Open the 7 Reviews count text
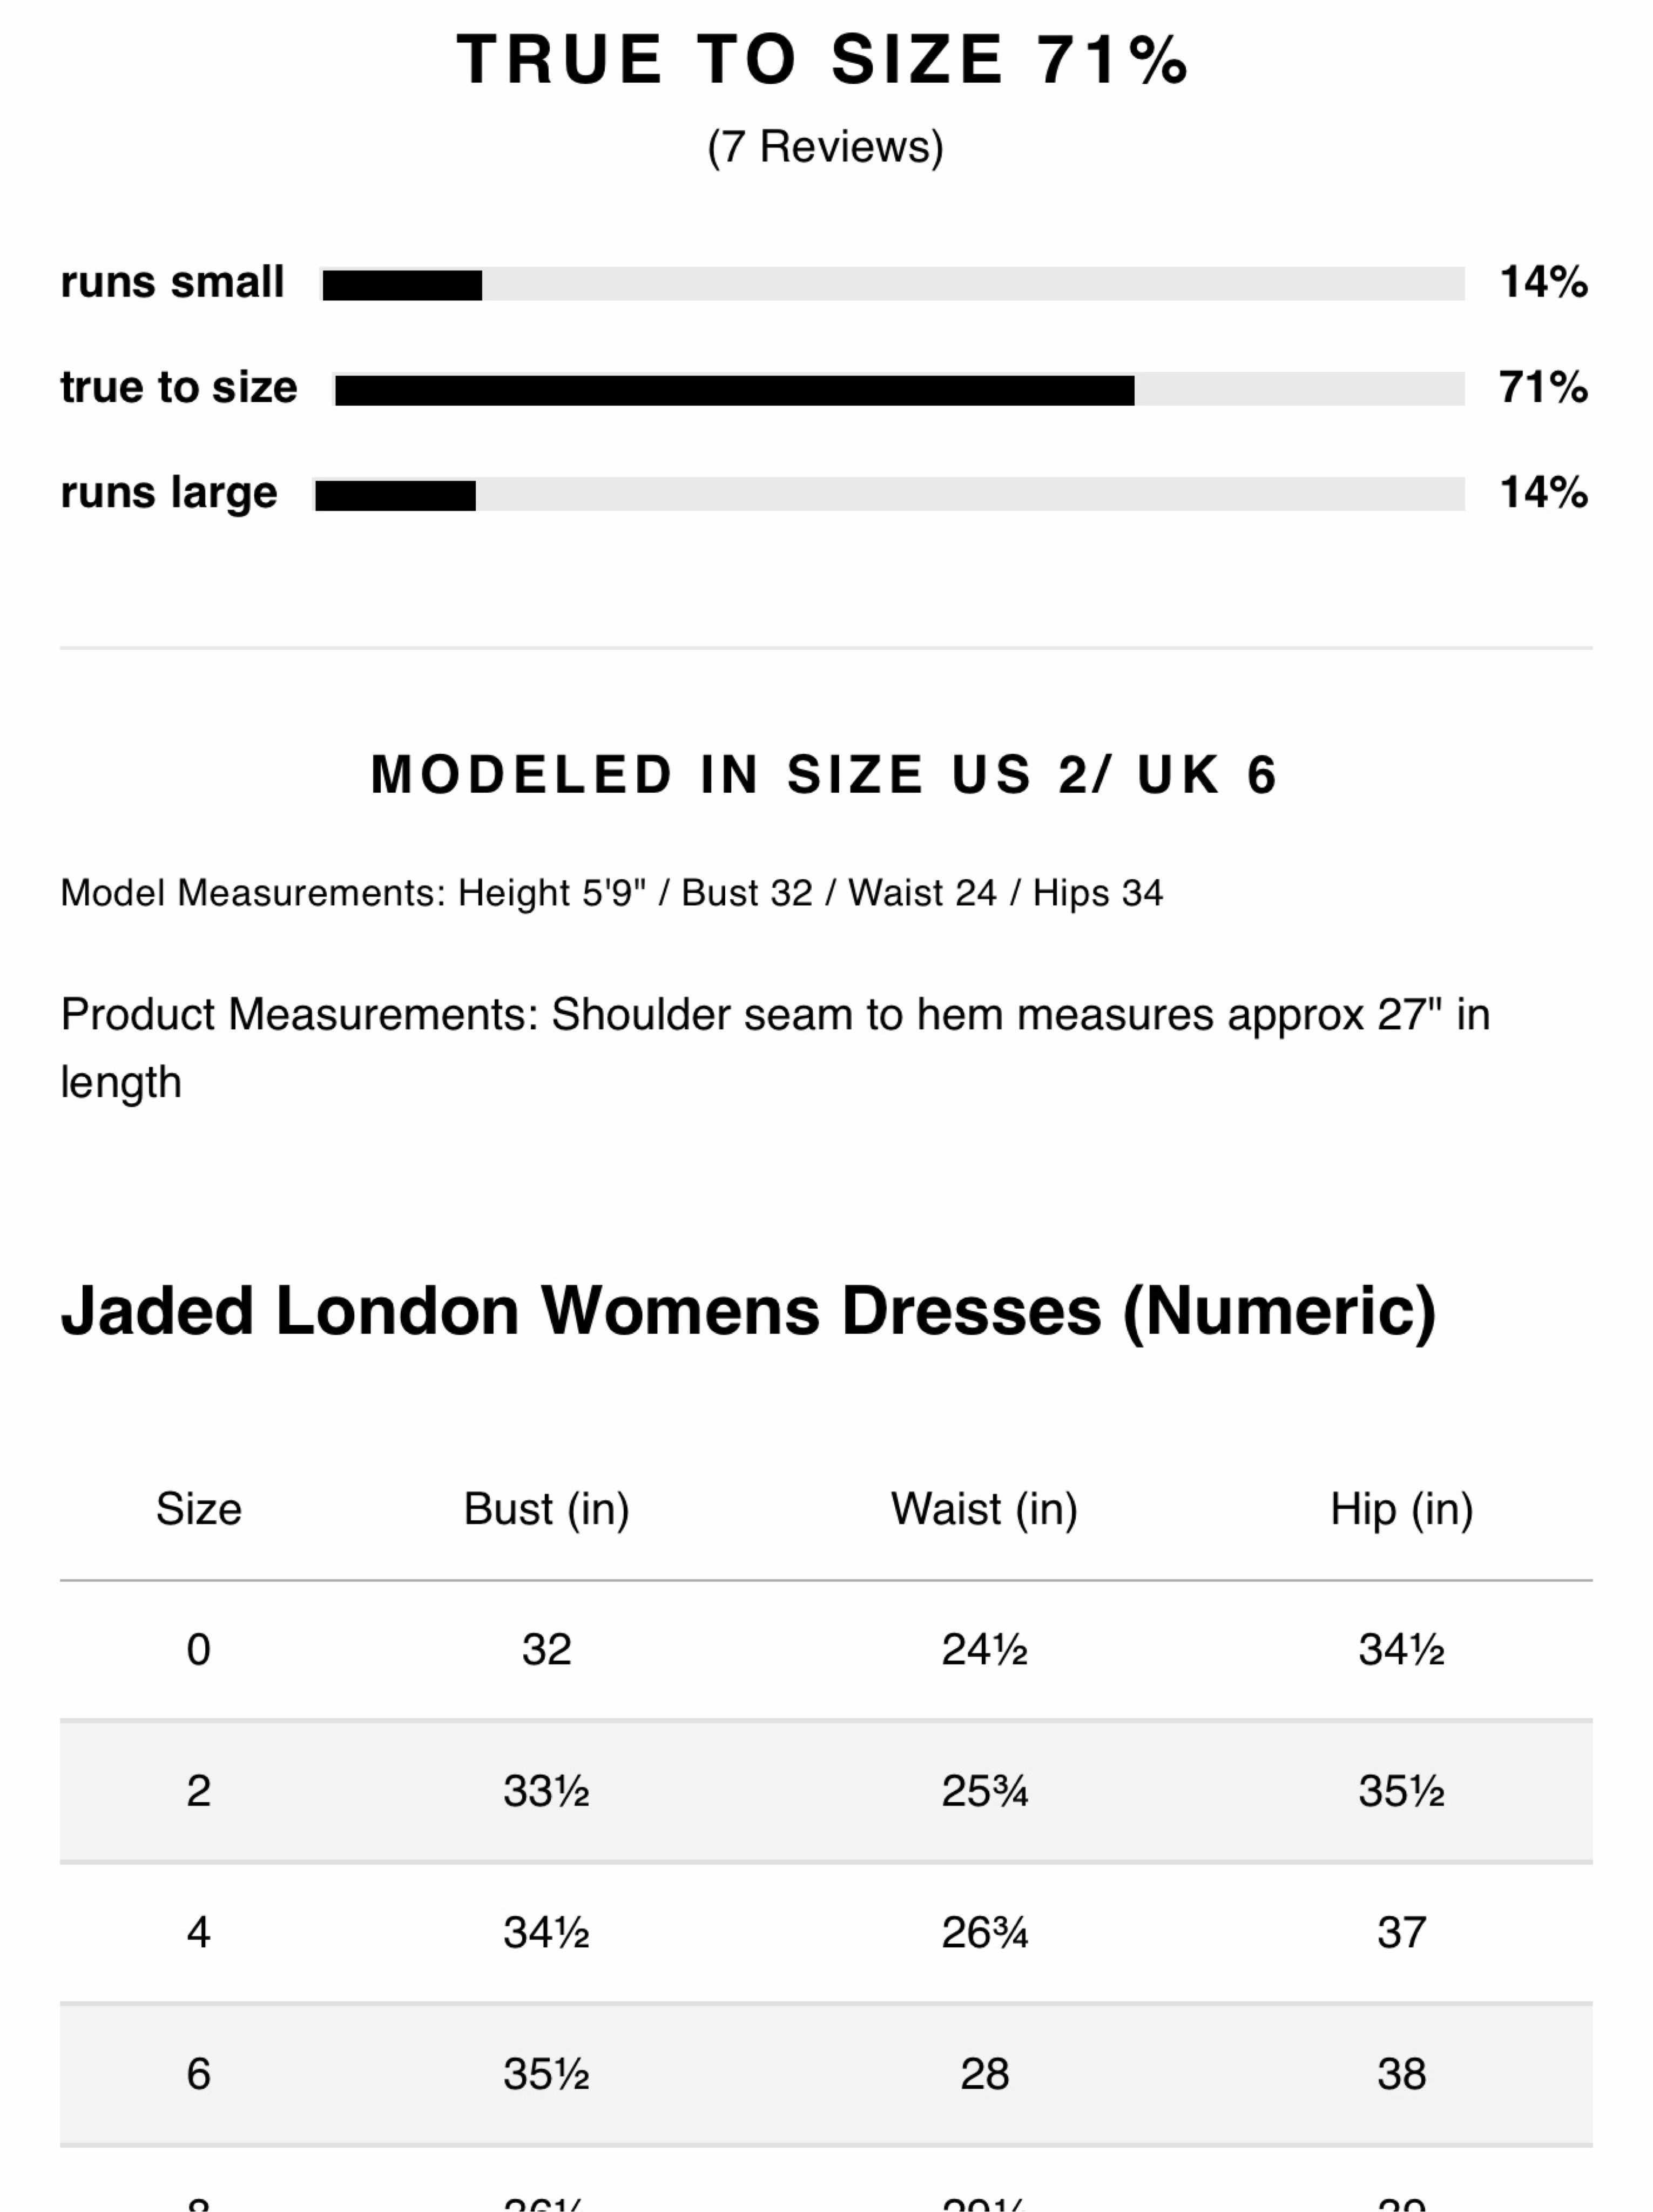This screenshot has height=2212, width=1653. [x=826, y=147]
